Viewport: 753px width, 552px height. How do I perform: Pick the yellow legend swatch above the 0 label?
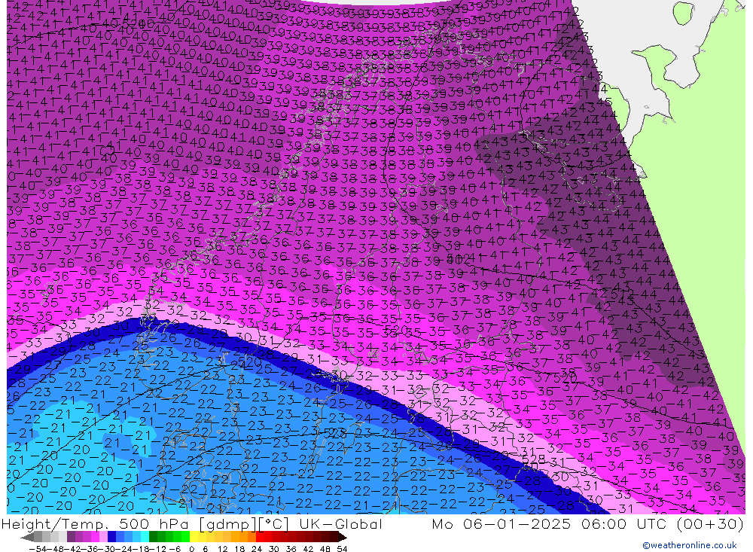(194, 537)
